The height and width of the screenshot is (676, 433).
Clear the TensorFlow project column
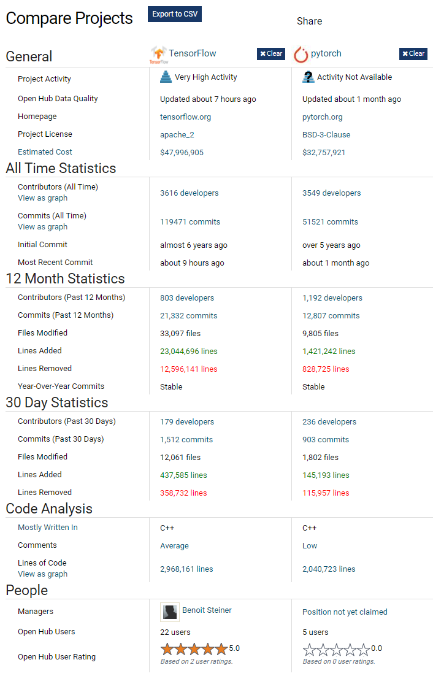[x=271, y=54]
